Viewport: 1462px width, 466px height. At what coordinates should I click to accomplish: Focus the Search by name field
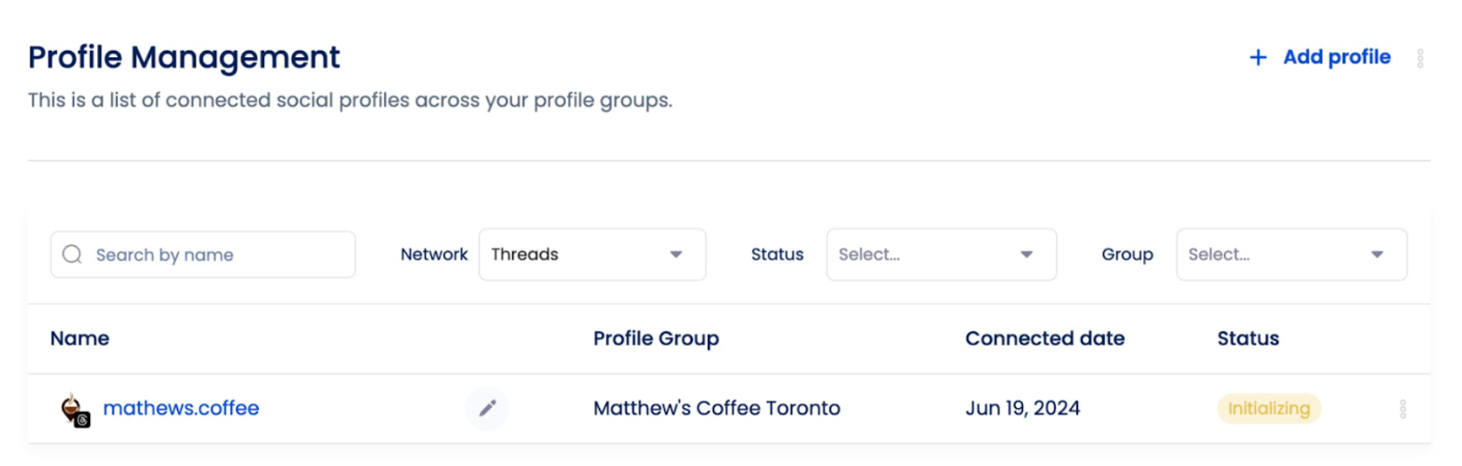coord(214,254)
